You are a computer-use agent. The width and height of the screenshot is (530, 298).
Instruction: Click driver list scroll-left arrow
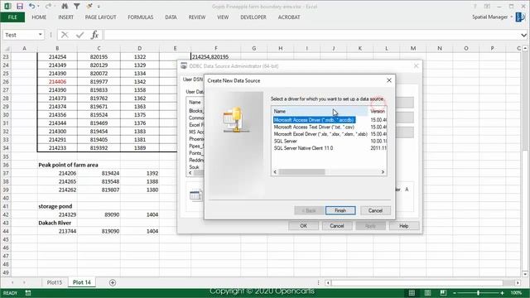tap(275, 172)
